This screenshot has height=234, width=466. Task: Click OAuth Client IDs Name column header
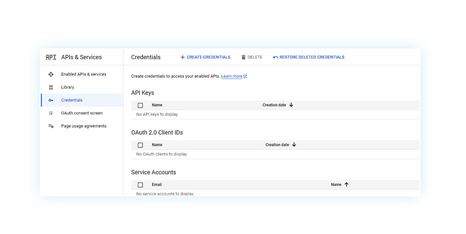tap(157, 145)
